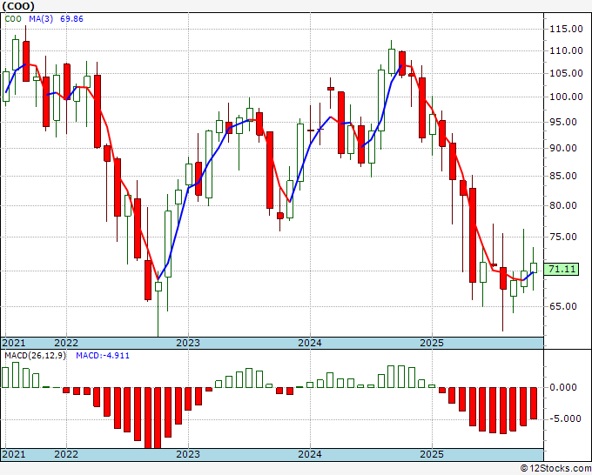Click 2021 on the price chart timeline
Image resolution: width=592 pixels, height=475 pixels.
14,343
